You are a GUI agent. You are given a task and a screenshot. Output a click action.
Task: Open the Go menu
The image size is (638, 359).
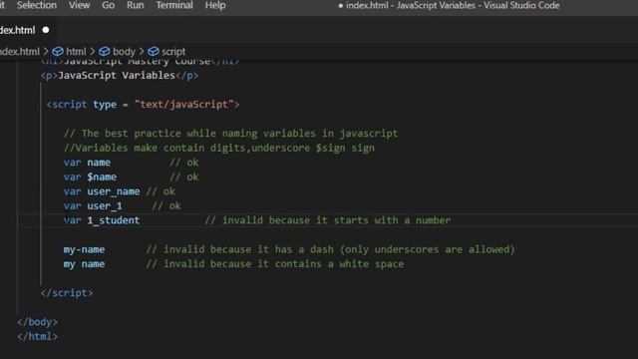pos(109,5)
